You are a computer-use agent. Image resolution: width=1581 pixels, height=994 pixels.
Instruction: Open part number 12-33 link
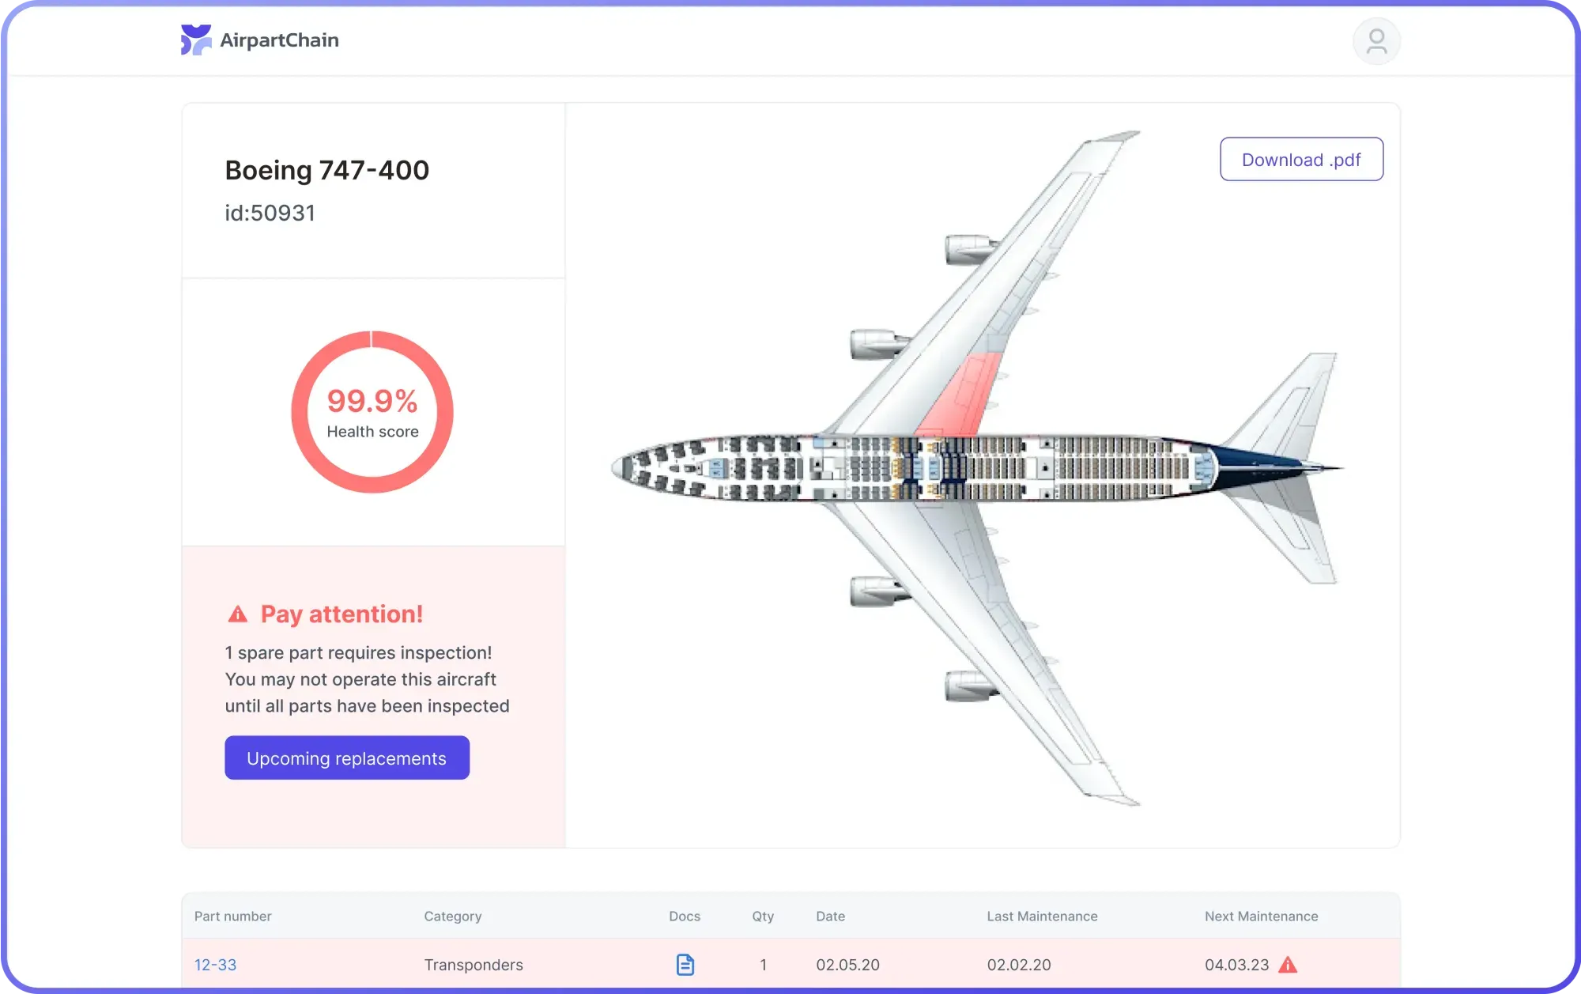pyautogui.click(x=216, y=965)
